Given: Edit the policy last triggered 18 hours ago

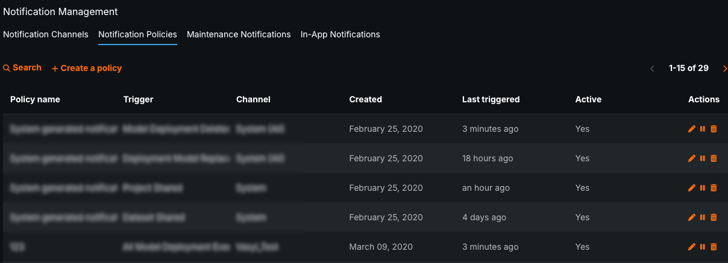Looking at the screenshot, I should point(691,158).
